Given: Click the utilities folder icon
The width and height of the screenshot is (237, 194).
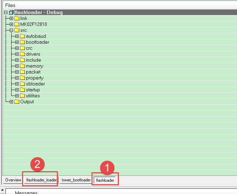Looking at the screenshot, I should pyautogui.click(x=22, y=96).
